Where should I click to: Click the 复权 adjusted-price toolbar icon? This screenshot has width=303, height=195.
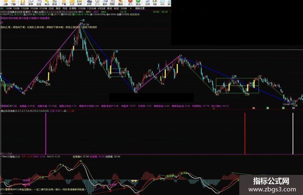click(x=105, y=3)
